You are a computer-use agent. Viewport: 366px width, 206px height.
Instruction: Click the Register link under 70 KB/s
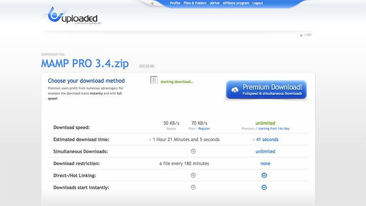coord(204,128)
